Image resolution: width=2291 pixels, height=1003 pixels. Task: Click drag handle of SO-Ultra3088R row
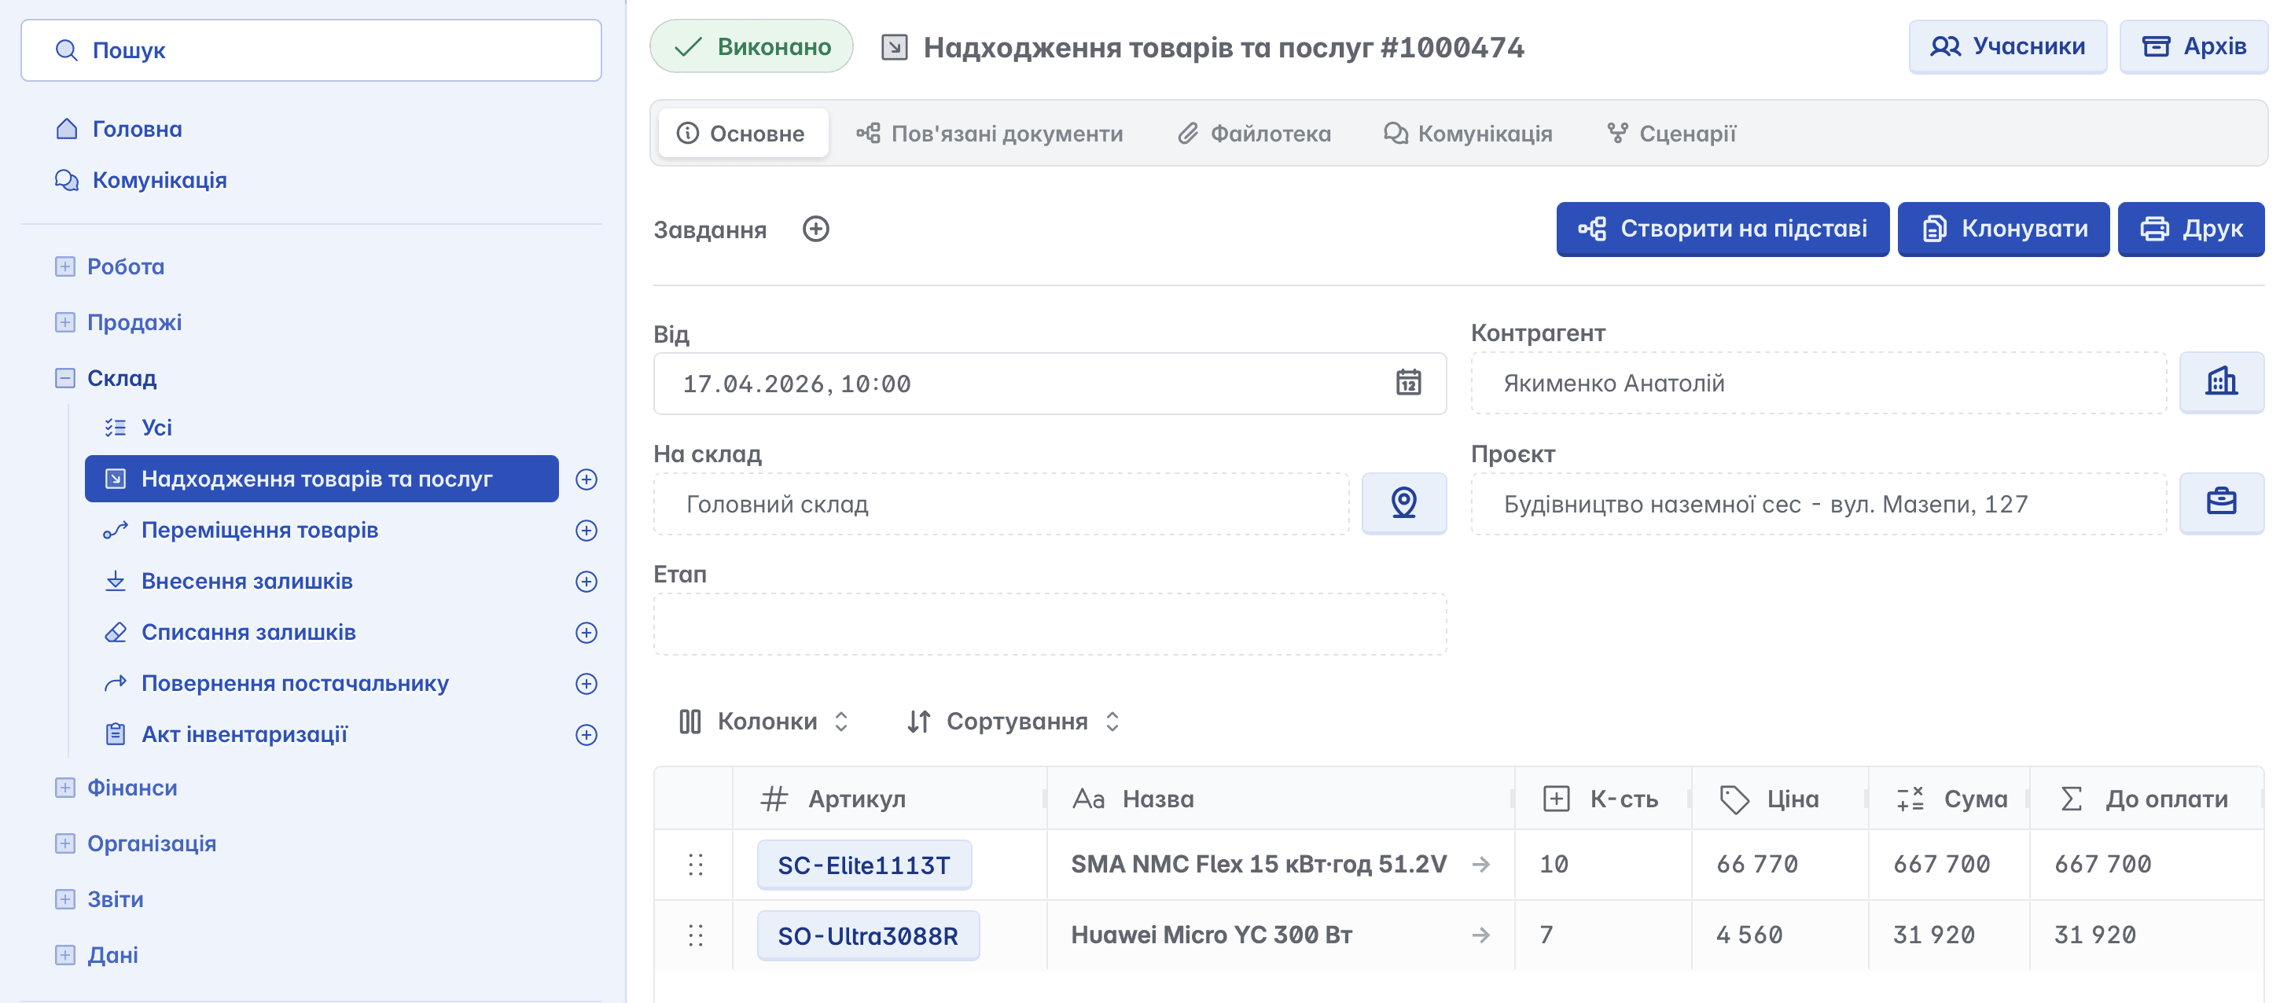tap(696, 935)
